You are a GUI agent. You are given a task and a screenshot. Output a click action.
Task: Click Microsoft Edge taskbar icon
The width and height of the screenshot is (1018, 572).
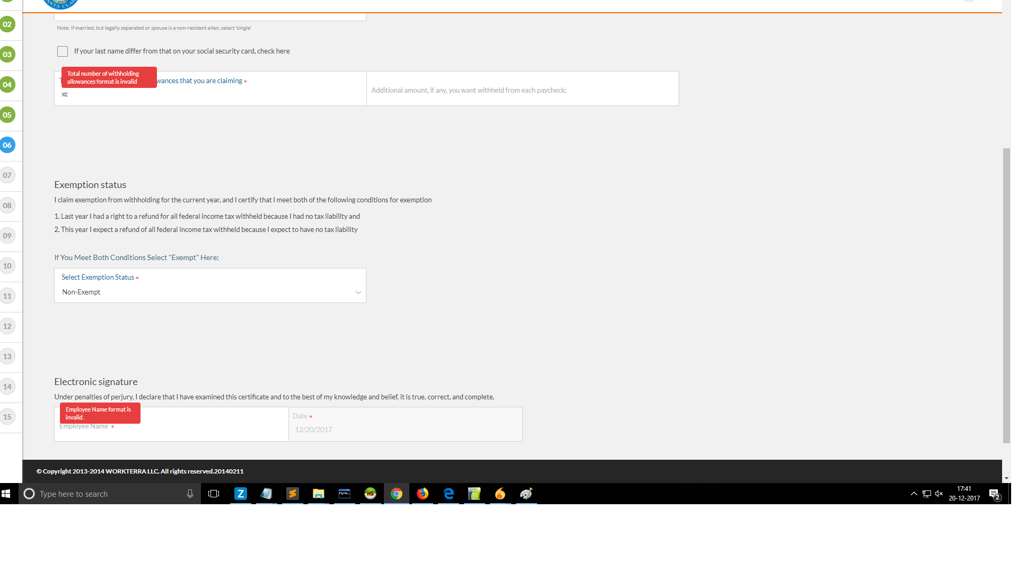click(449, 494)
